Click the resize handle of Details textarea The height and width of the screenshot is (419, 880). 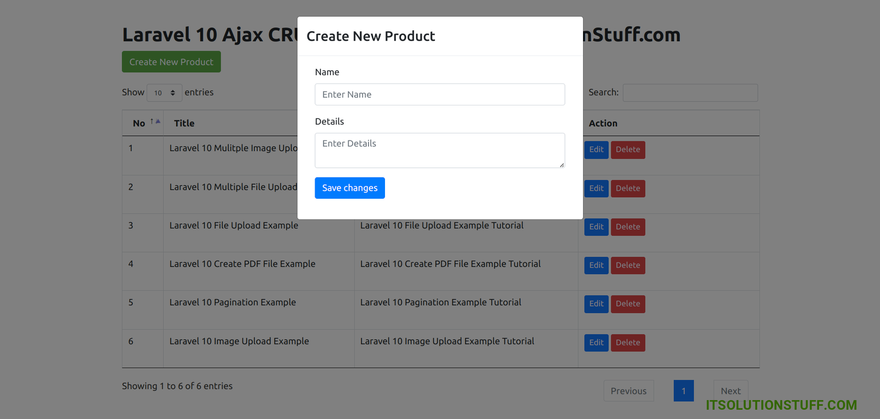[562, 165]
